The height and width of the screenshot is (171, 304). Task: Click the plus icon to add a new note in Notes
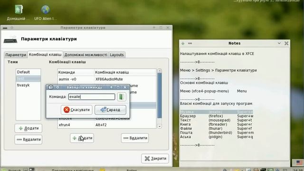coord(183,43)
